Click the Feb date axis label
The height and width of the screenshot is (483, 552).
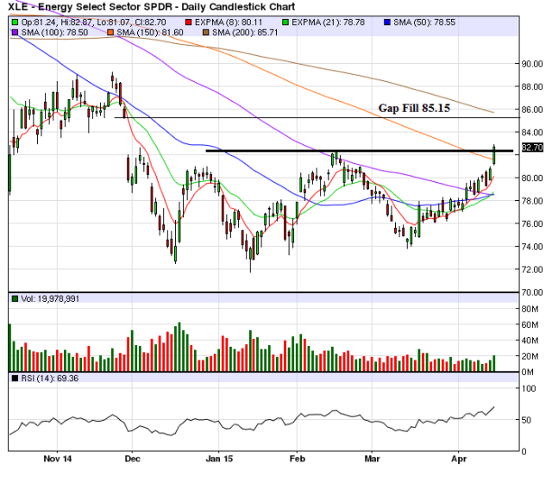pos(297,461)
